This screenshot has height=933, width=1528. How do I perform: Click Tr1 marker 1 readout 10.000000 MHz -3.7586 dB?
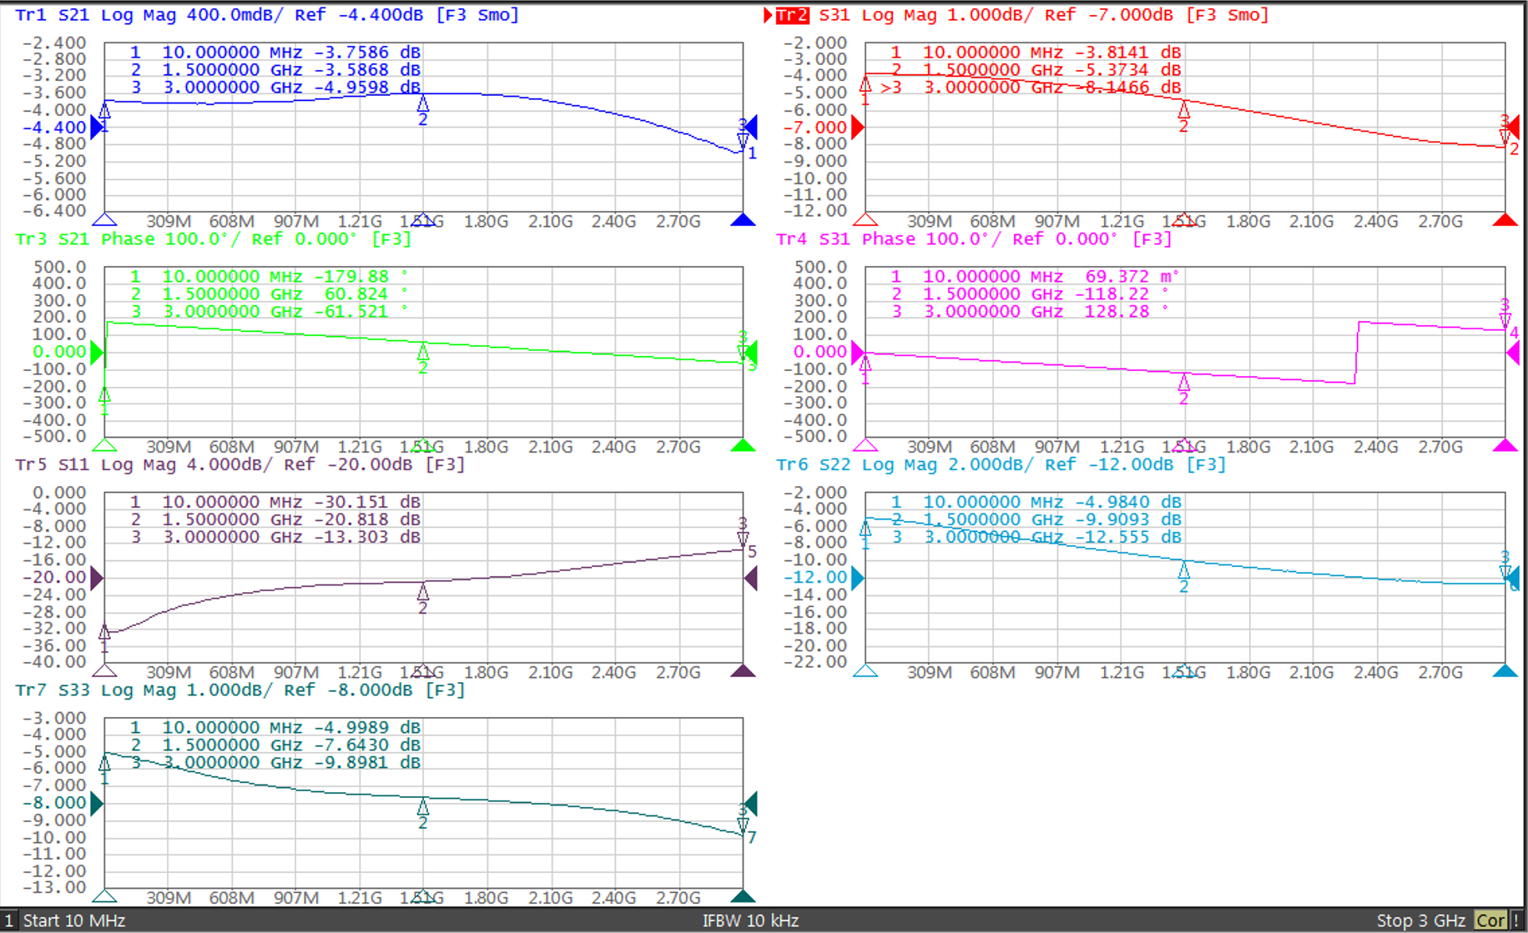click(x=275, y=53)
